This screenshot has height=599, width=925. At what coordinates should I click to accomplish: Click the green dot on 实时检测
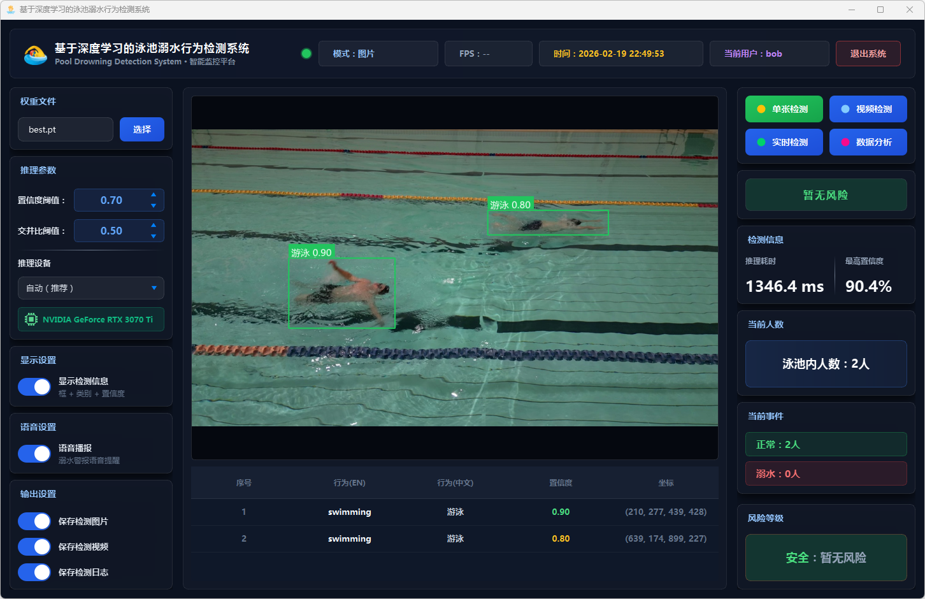(761, 142)
